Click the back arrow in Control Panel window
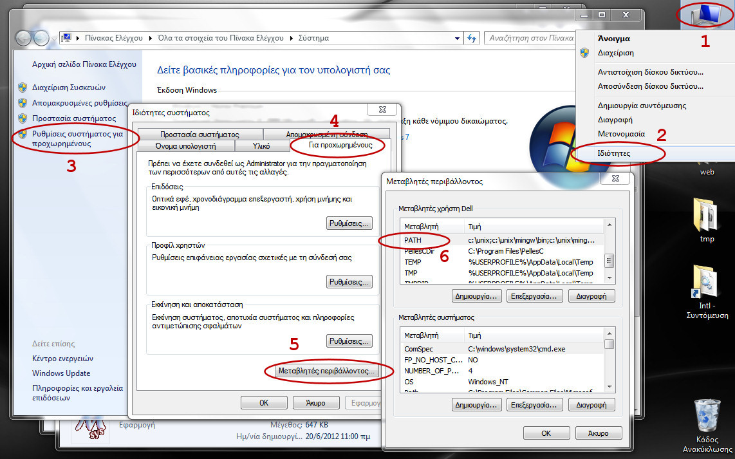The width and height of the screenshot is (735, 459). (23, 38)
